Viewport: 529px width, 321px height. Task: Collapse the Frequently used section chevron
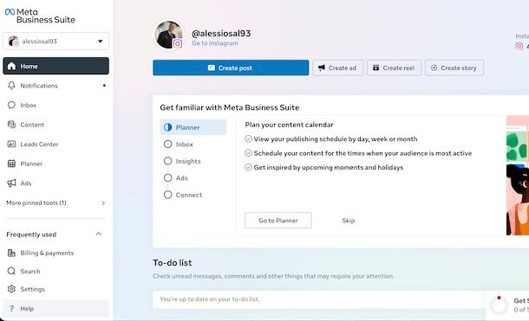tap(99, 234)
